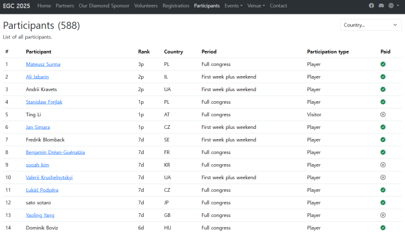
Task: Open the Volunteers page
Action: pos(145,6)
